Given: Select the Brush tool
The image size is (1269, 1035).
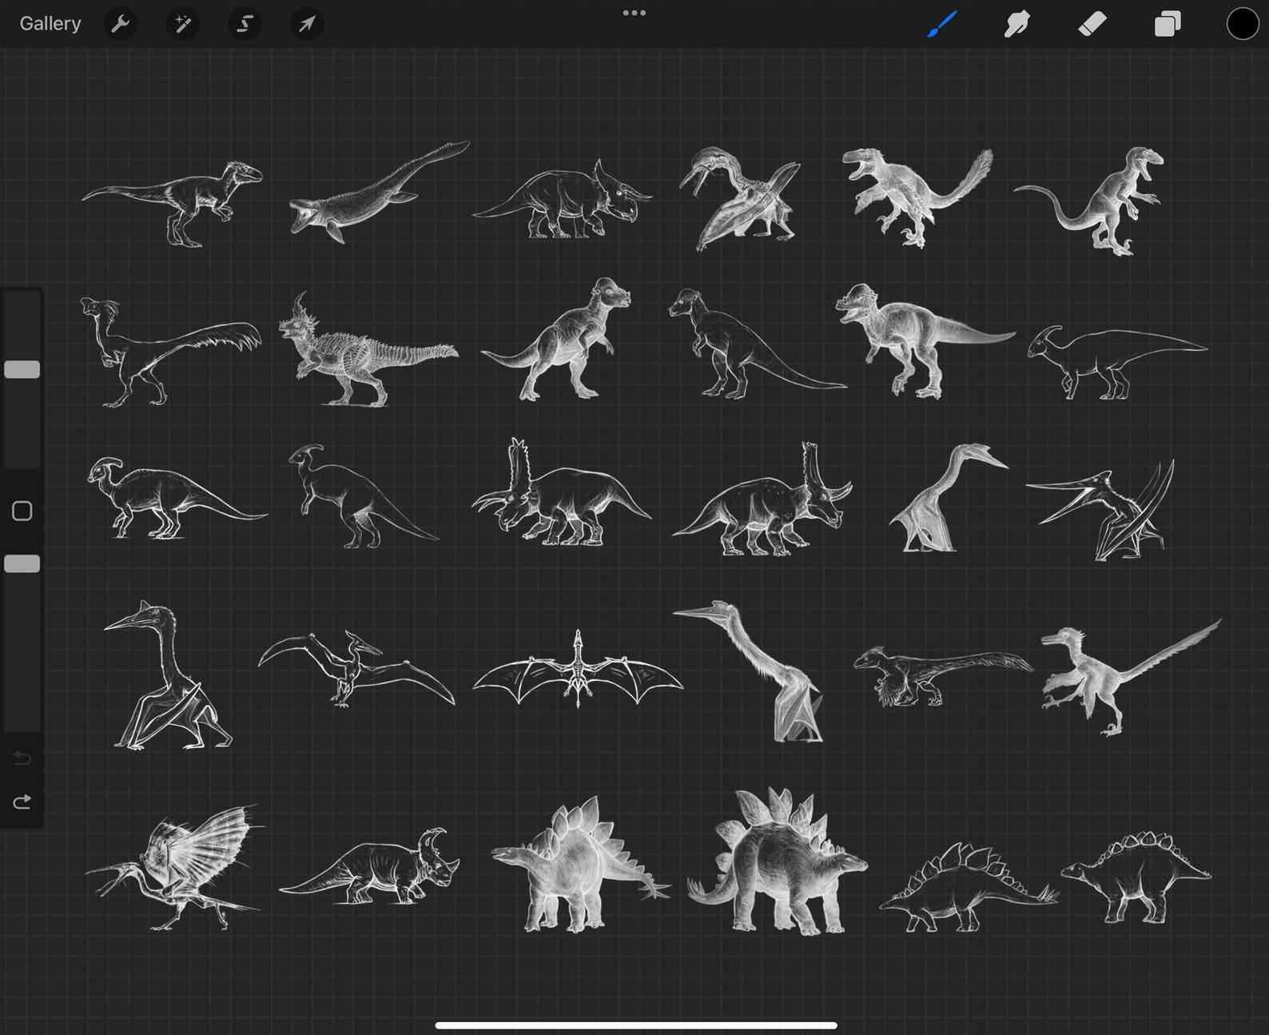Looking at the screenshot, I should pos(942,24).
